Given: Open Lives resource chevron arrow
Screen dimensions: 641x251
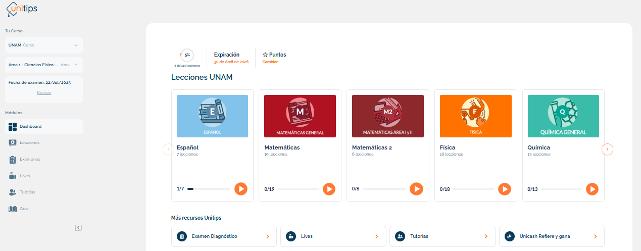Looking at the screenshot, I should tap(377, 236).
